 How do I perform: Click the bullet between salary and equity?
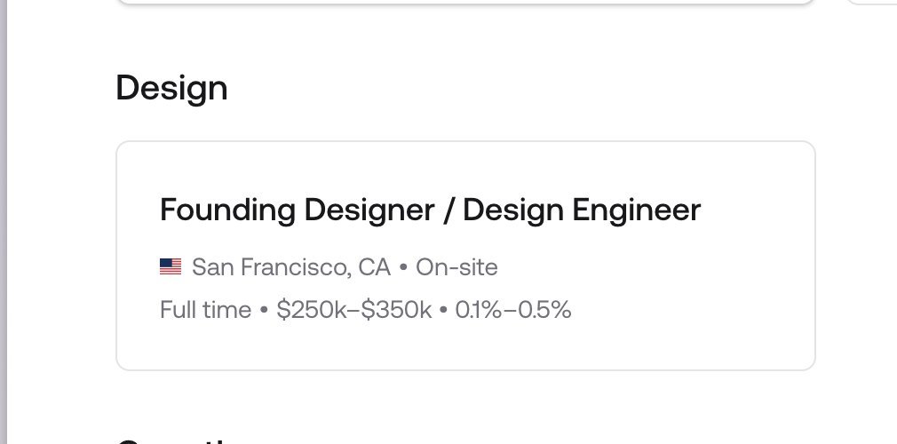pos(443,311)
